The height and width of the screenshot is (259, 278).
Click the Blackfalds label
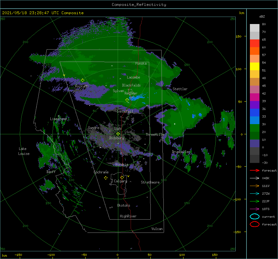click(131, 85)
